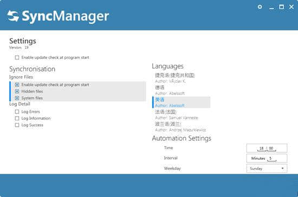The width and height of the screenshot is (298, 197).
Task: Open the Weekday dropdown showing Sunday
Action: 267,168
